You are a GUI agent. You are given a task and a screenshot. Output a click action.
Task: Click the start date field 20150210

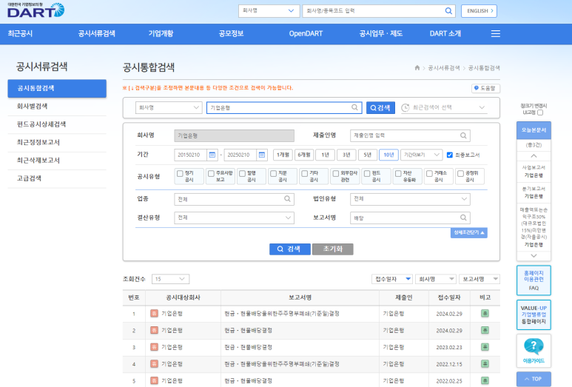pyautogui.click(x=190, y=155)
